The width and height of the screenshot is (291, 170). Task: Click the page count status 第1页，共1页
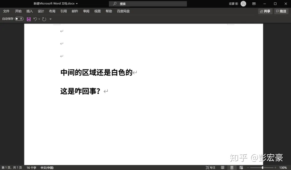(12, 168)
